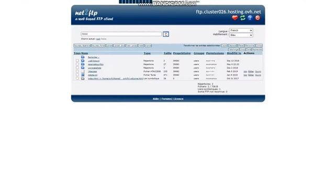Open the Langue dropdown showing French
The height and width of the screenshot is (188, 335).
[x=241, y=30]
